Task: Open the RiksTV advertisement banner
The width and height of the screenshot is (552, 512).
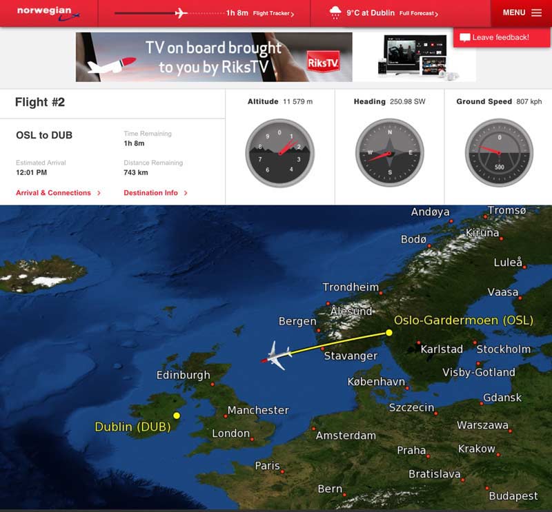Action: click(x=274, y=57)
